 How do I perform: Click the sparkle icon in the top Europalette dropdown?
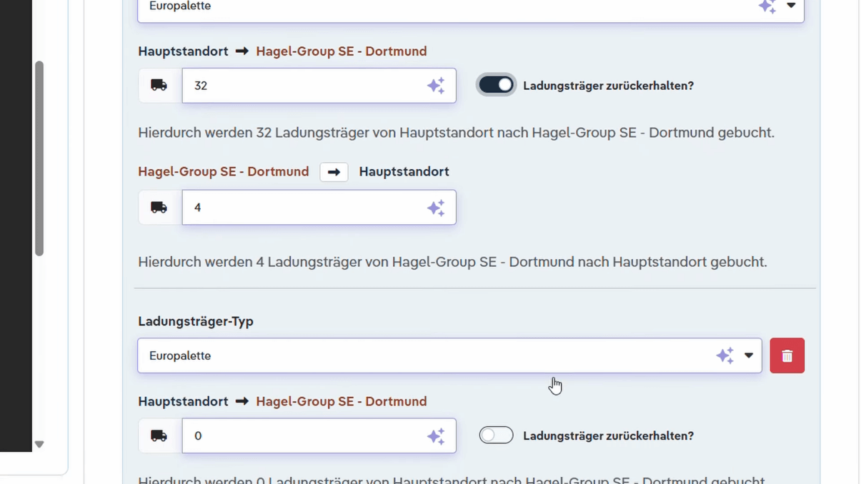coord(767,6)
